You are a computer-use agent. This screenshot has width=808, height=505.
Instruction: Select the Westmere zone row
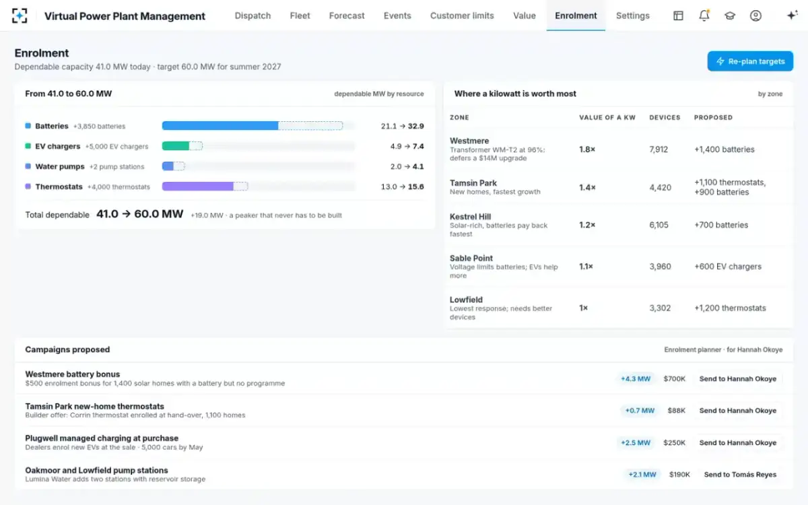point(618,149)
